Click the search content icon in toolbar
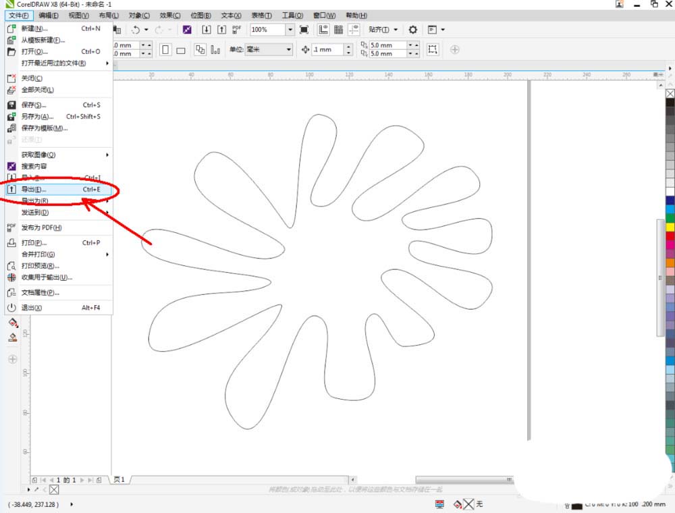The width and height of the screenshot is (675, 513). click(187, 30)
